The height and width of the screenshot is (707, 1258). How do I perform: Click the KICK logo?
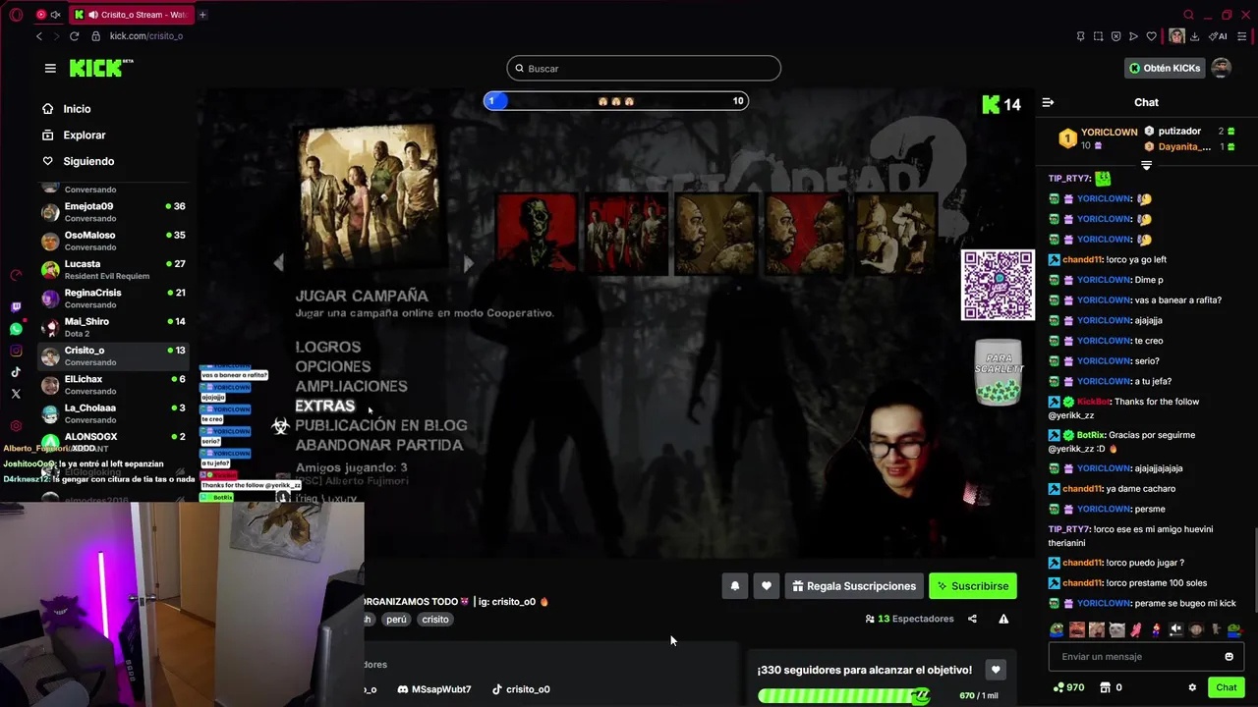point(101,68)
